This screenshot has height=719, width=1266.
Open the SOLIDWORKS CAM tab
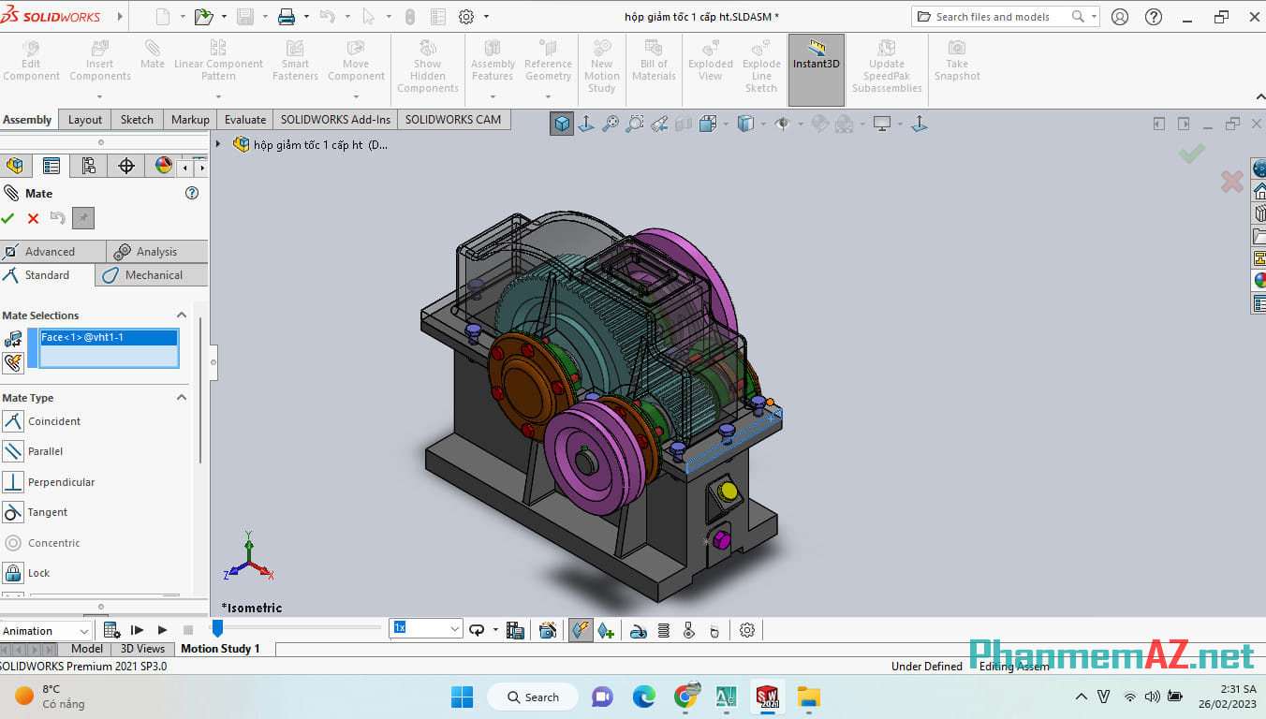(x=453, y=119)
